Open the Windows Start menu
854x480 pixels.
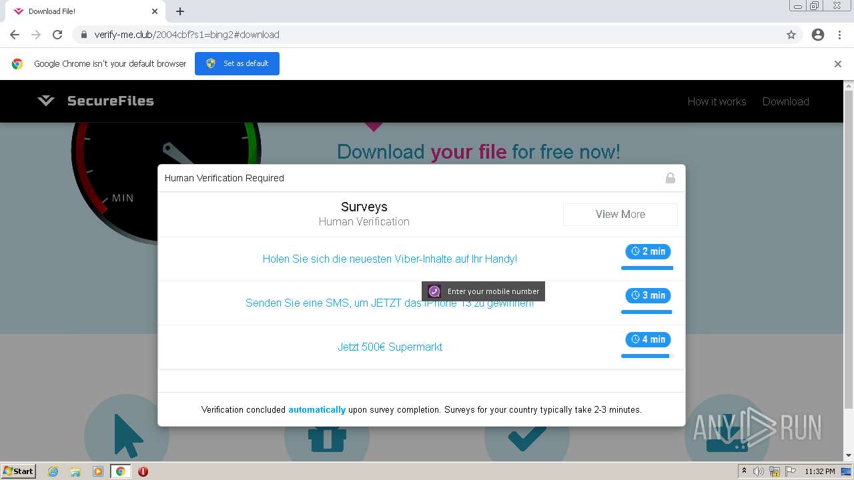(19, 471)
